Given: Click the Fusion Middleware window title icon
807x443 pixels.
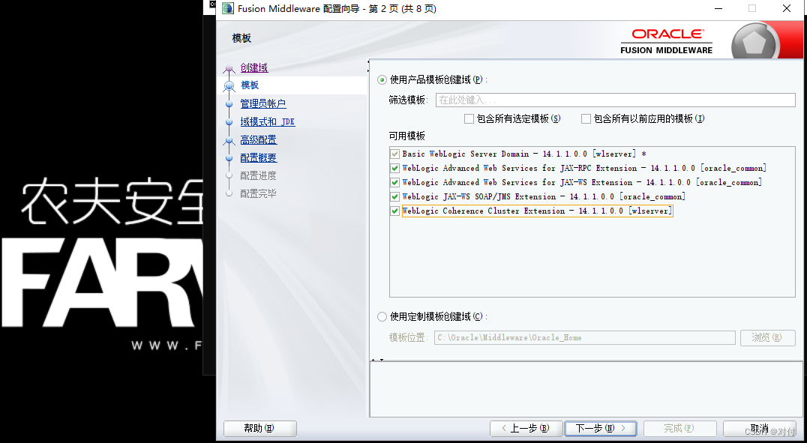Looking at the screenshot, I should pos(227,8).
